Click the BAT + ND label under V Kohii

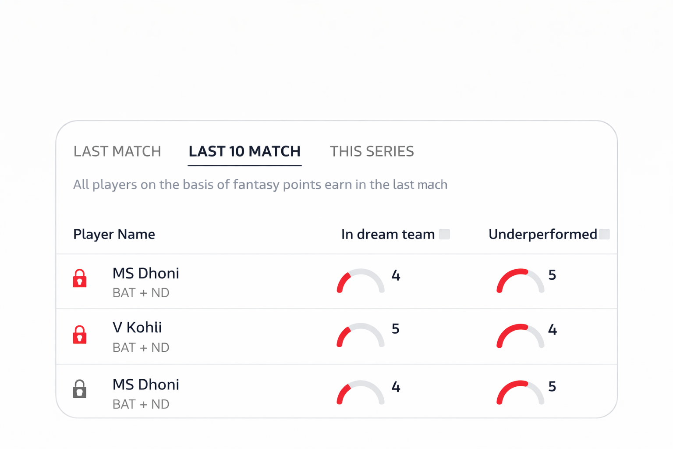pos(141,347)
